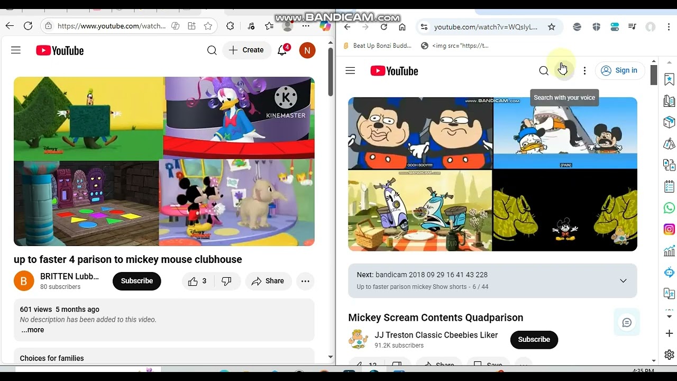Open the left browser's three-dot menu

[306, 26]
